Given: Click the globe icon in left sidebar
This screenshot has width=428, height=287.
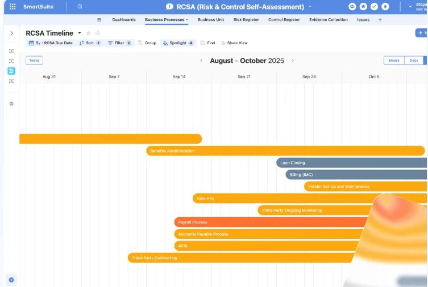Looking at the screenshot, I should pos(11,104).
